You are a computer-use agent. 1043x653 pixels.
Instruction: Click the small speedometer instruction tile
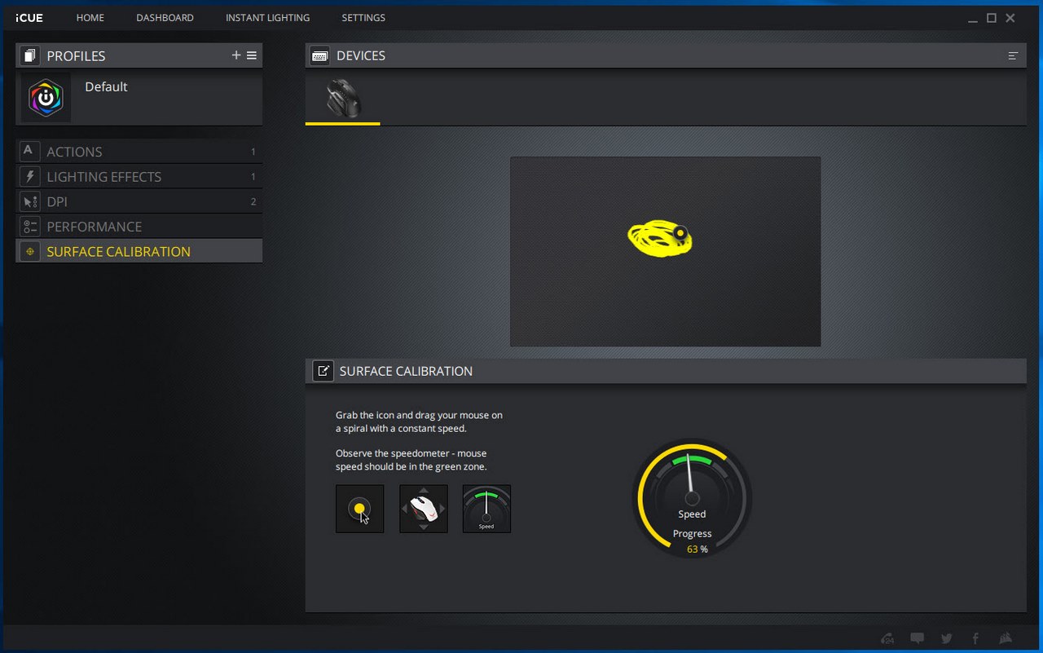(486, 509)
